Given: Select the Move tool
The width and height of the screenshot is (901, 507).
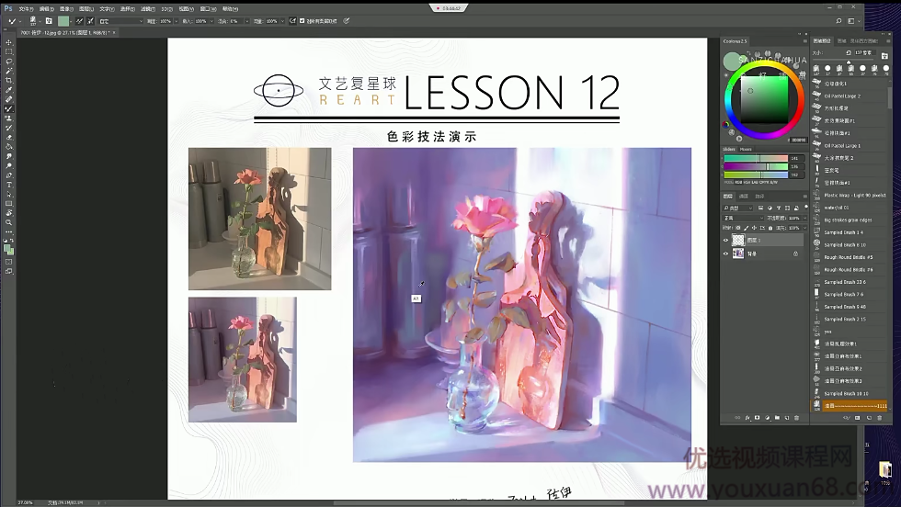Looking at the screenshot, I should point(8,42).
